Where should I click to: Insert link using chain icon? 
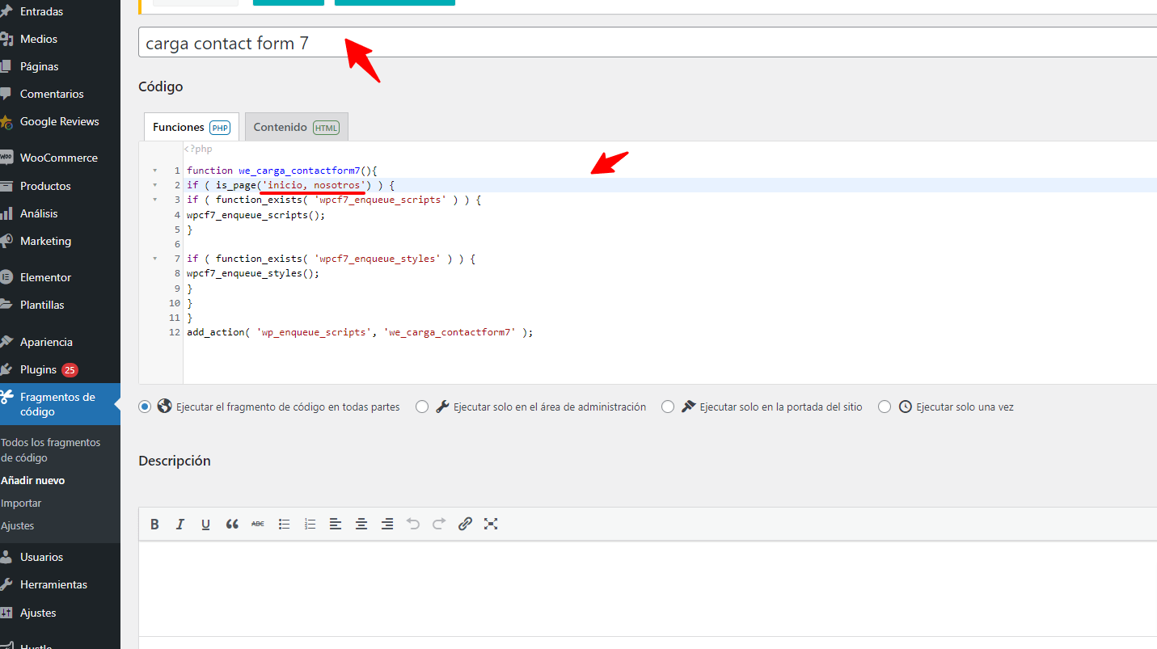tap(465, 524)
